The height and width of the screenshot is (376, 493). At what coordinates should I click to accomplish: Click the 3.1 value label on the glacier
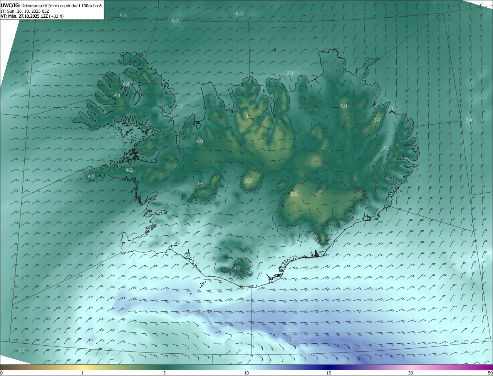coord(248,181)
